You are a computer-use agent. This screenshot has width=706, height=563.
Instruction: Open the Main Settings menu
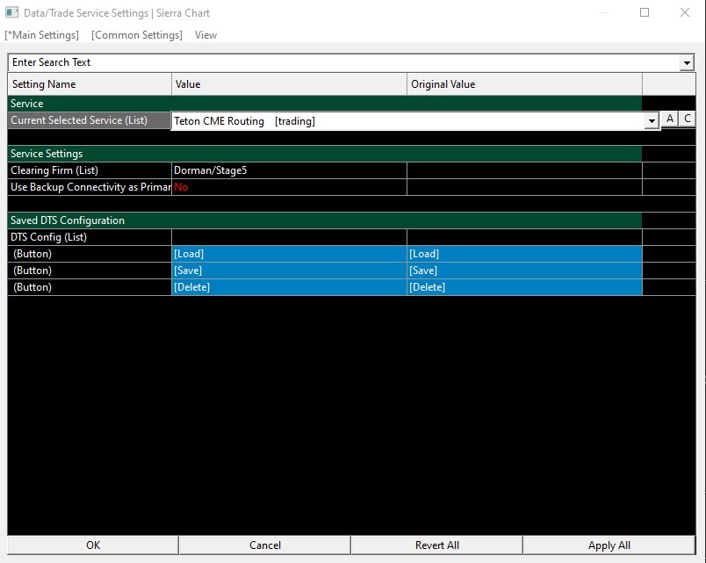click(x=42, y=35)
